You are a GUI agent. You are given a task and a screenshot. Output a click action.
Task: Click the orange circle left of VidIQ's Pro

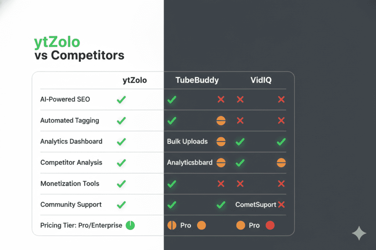tap(241, 225)
